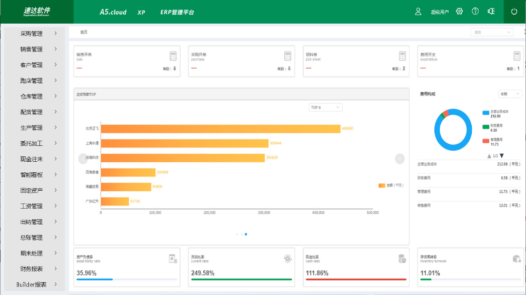526x295 pixels.
Task: Click calculator icon on 采购开单 card
Action: [288, 56]
